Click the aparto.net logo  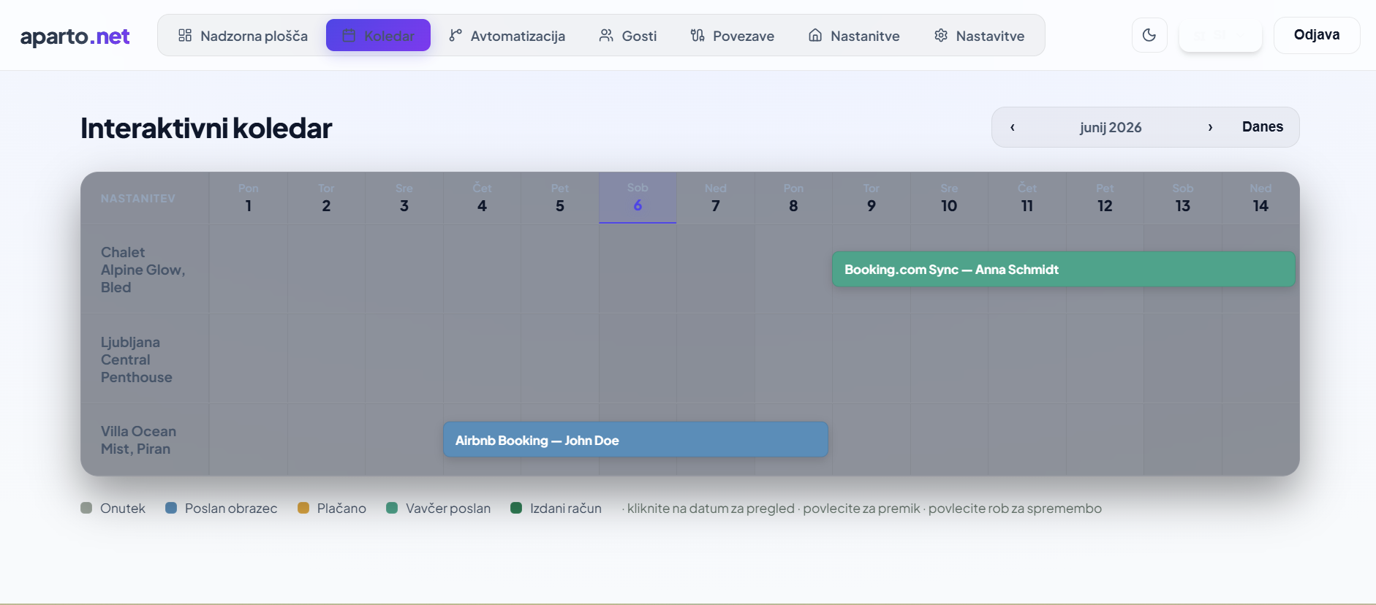tap(75, 36)
